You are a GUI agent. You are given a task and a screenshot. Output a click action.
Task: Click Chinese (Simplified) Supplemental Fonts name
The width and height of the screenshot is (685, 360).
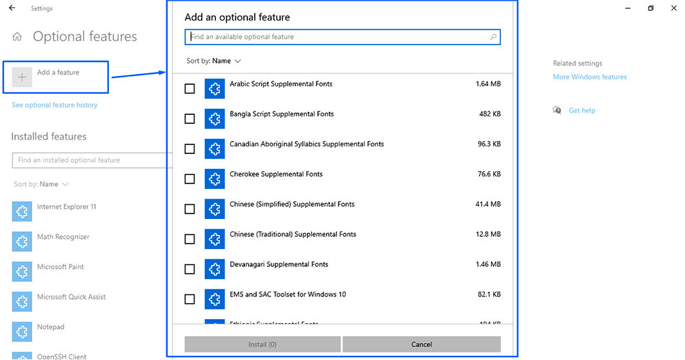(292, 204)
